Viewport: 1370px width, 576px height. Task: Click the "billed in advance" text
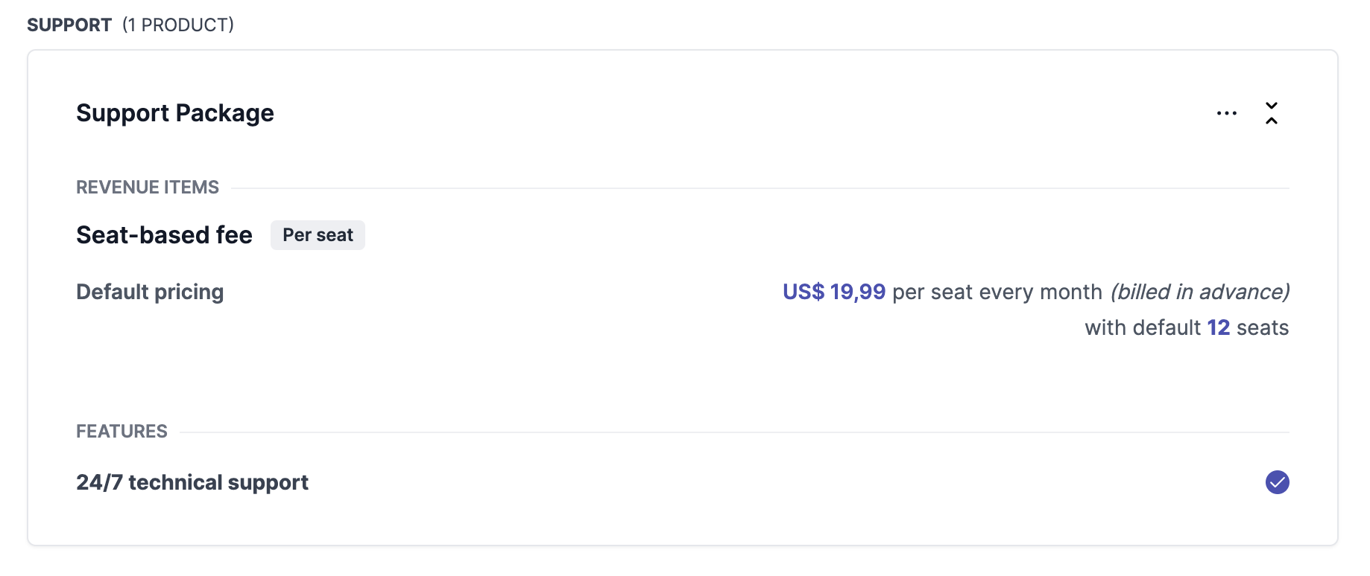1199,292
